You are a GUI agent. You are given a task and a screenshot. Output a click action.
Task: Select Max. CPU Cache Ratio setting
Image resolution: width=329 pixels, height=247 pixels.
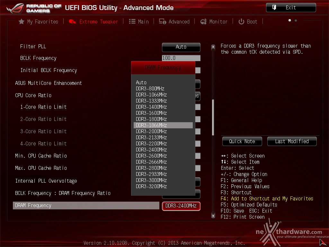point(41,168)
